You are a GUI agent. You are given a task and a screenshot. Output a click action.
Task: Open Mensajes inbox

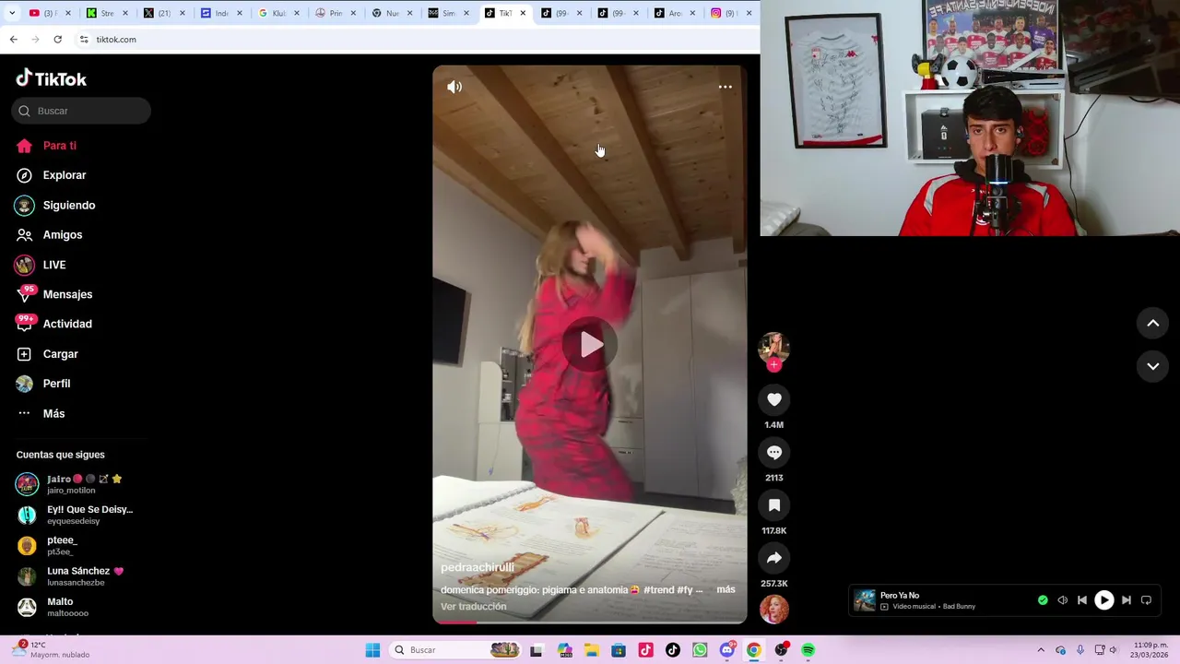53,294
